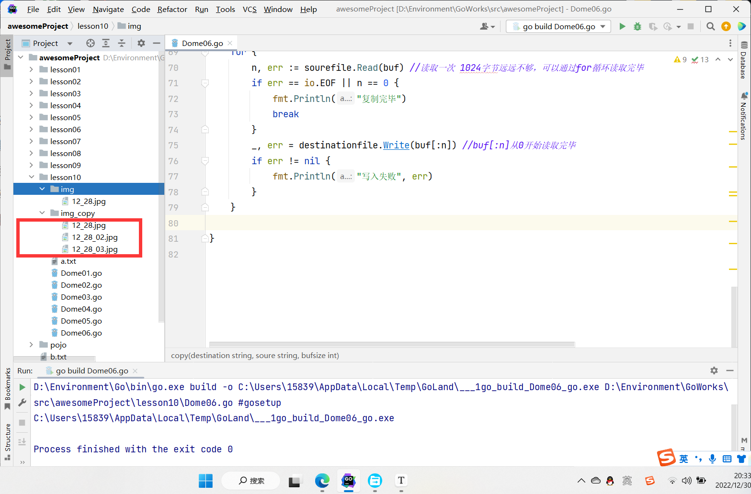Open Search Everywhere magnifier icon

click(x=711, y=26)
